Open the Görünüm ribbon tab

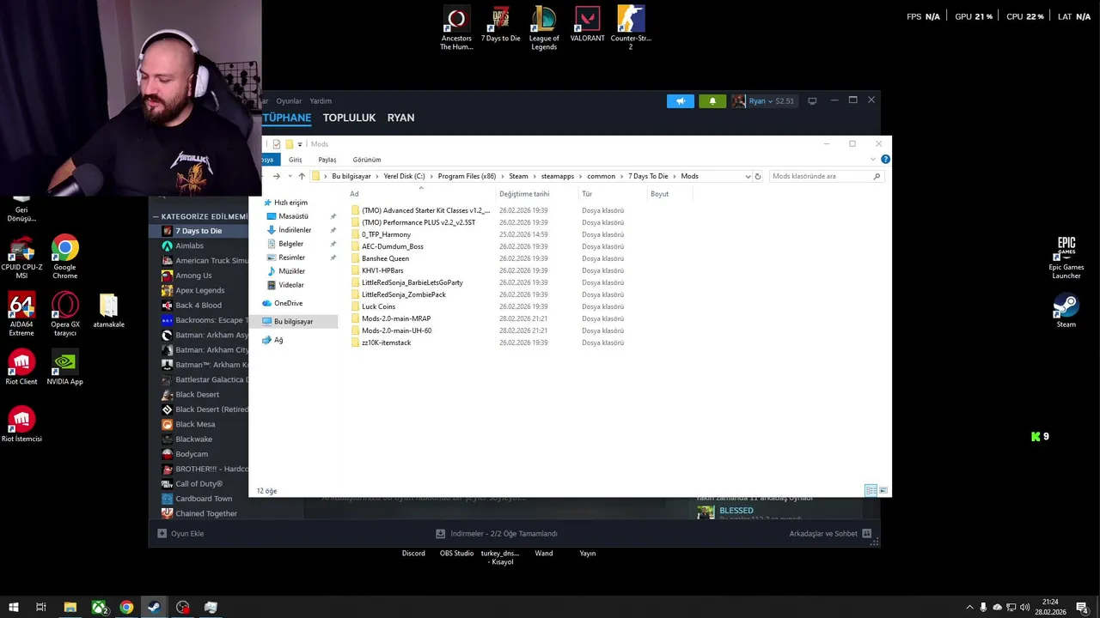(x=366, y=160)
